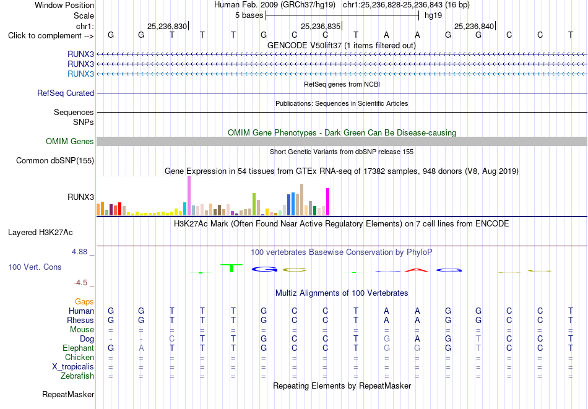Click the '5 bases' scale text
Screen dimensions: 588x409
(x=249, y=15)
